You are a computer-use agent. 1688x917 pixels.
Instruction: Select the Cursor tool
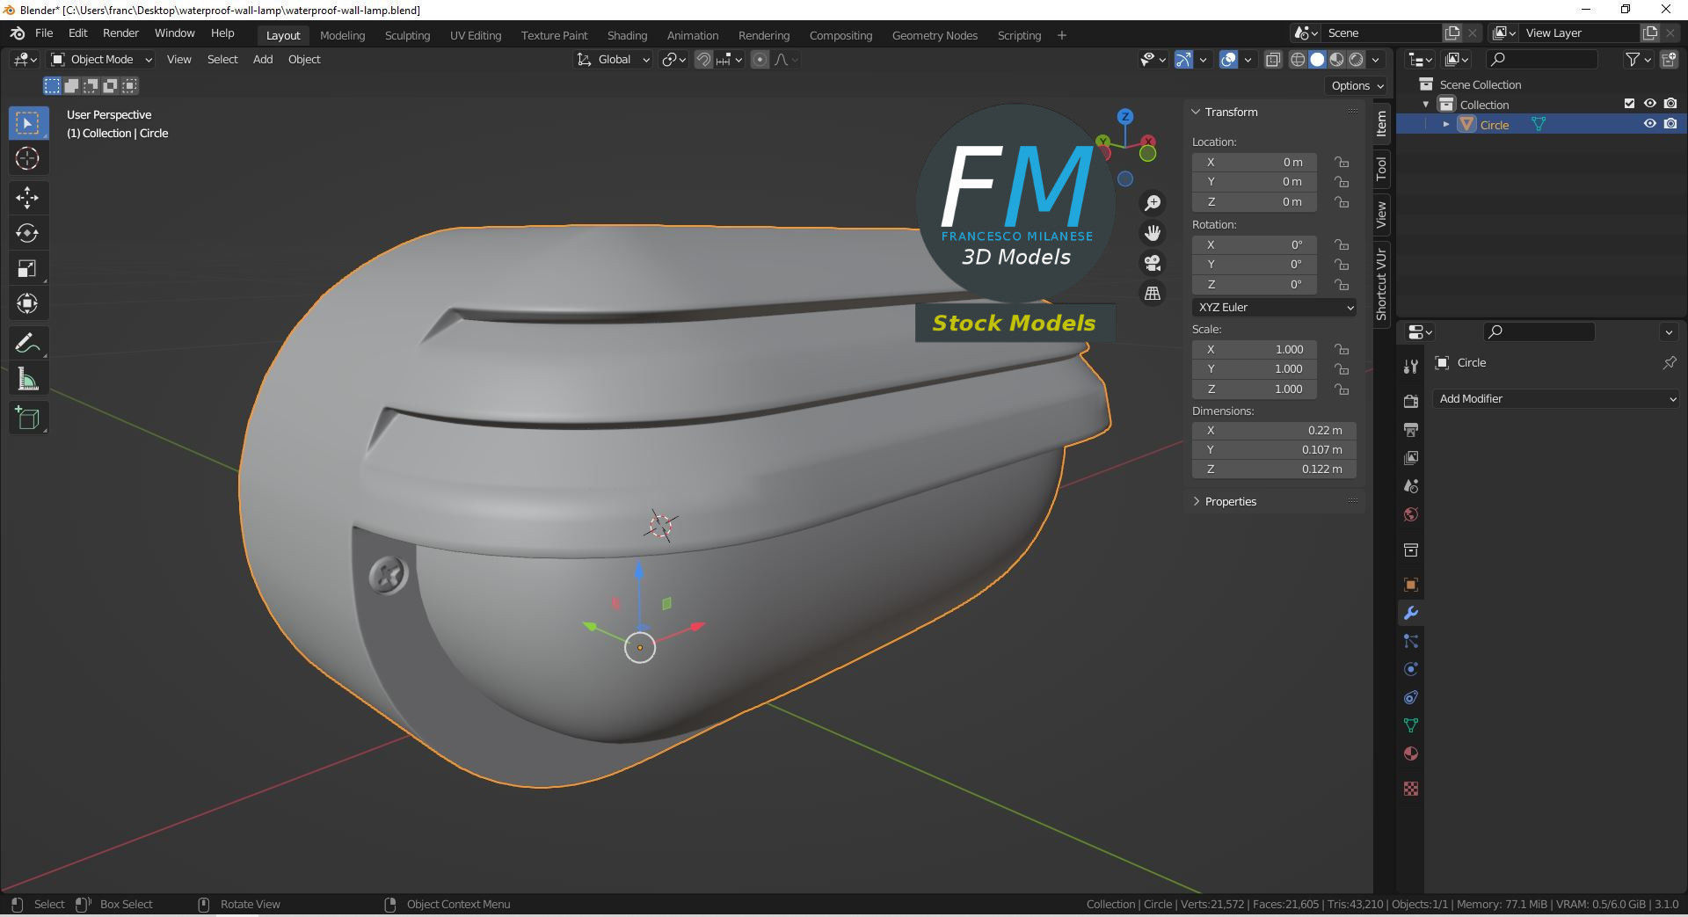(x=27, y=159)
